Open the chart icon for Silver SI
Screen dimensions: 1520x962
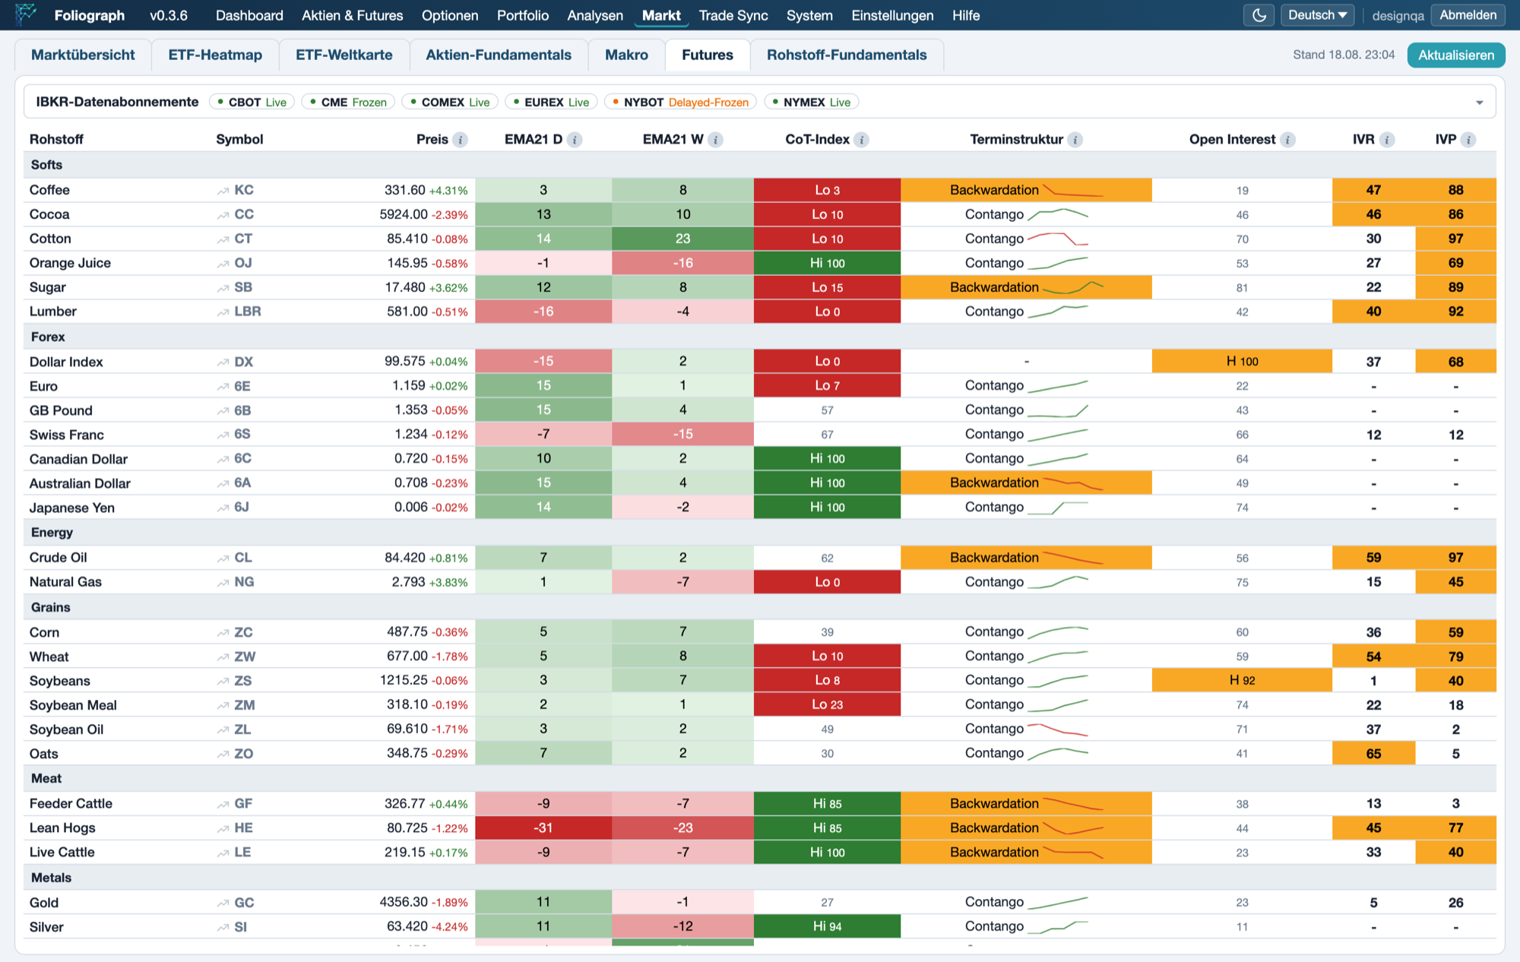click(223, 928)
